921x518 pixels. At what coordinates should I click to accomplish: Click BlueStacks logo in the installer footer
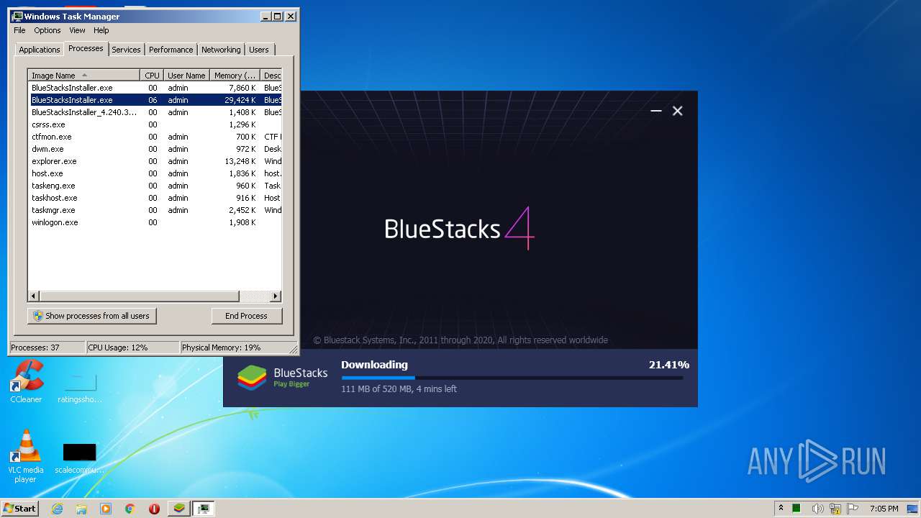[283, 378]
